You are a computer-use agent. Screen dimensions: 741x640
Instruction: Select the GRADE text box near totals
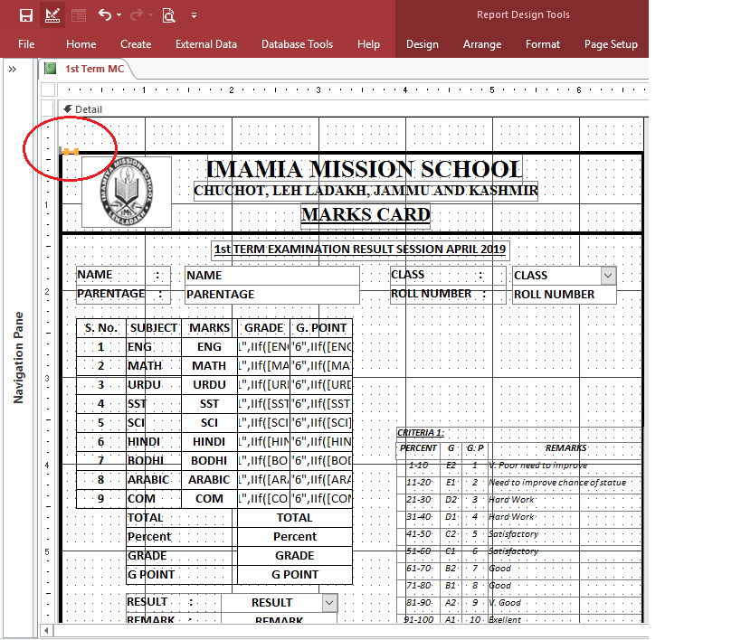click(x=294, y=555)
